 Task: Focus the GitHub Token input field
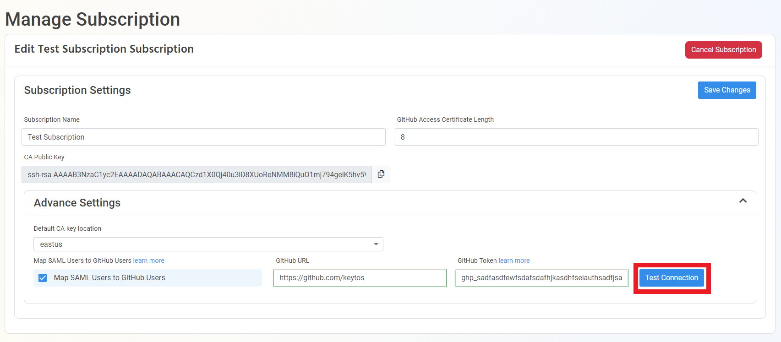point(541,278)
